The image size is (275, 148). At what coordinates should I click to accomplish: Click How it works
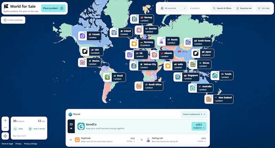coord(37,129)
